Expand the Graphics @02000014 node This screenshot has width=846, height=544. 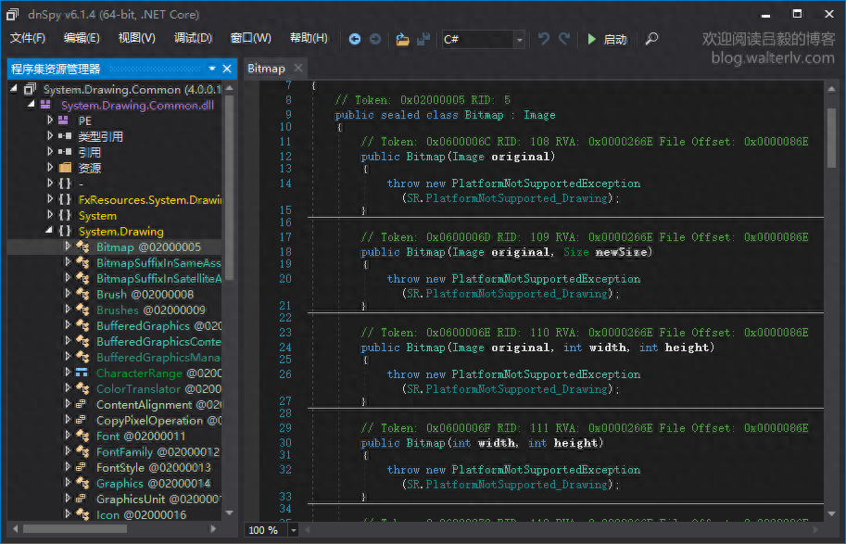click(68, 483)
